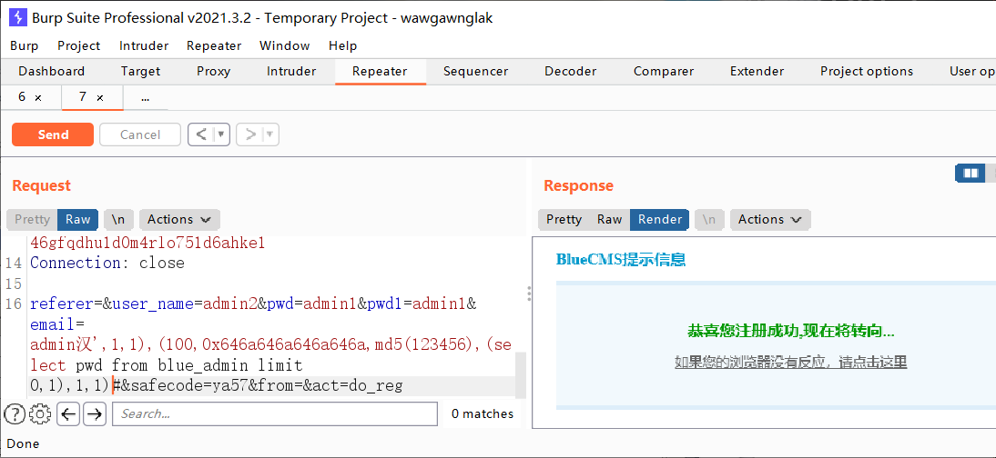This screenshot has height=458, width=996.
Task: Go forward in request history
Action: click(x=251, y=134)
